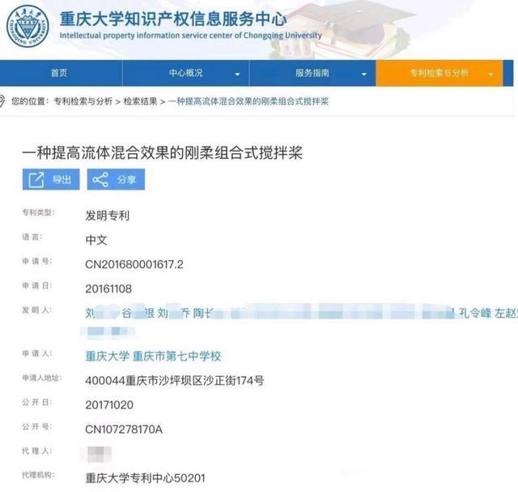Viewport: 518px width, 492px height.
Task: Click the location pin icon by 您的位置
Action: tap(2, 101)
